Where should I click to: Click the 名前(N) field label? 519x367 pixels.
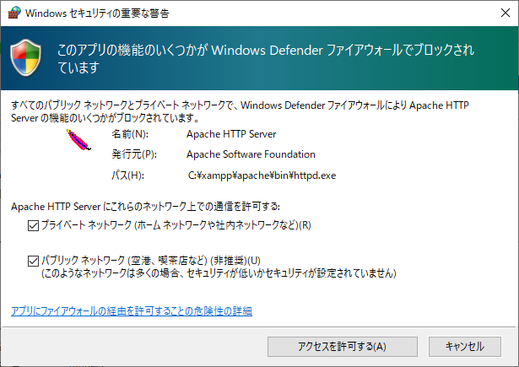tap(129, 134)
